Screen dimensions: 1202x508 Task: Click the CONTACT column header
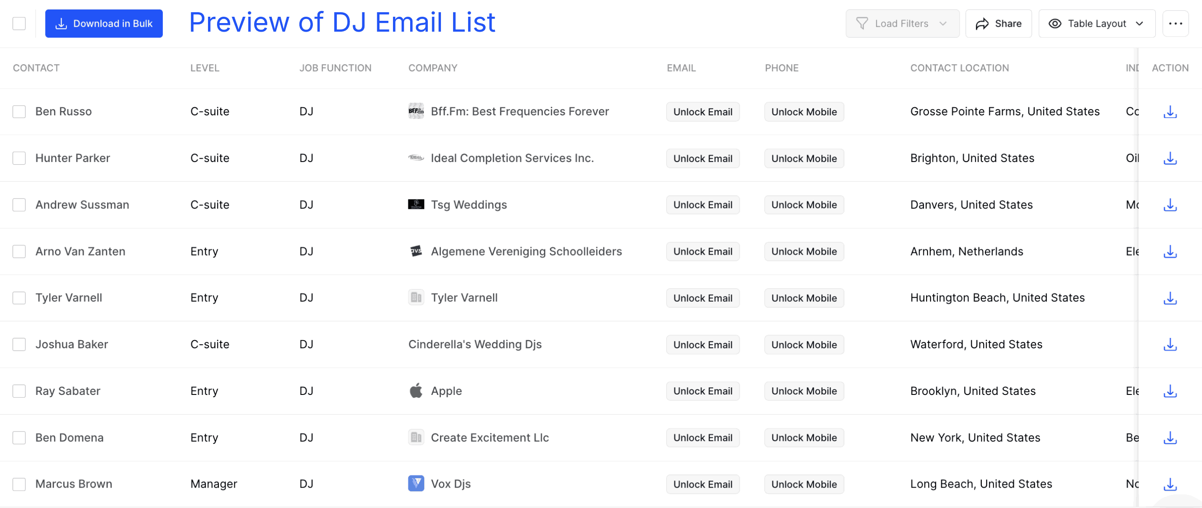pos(36,68)
